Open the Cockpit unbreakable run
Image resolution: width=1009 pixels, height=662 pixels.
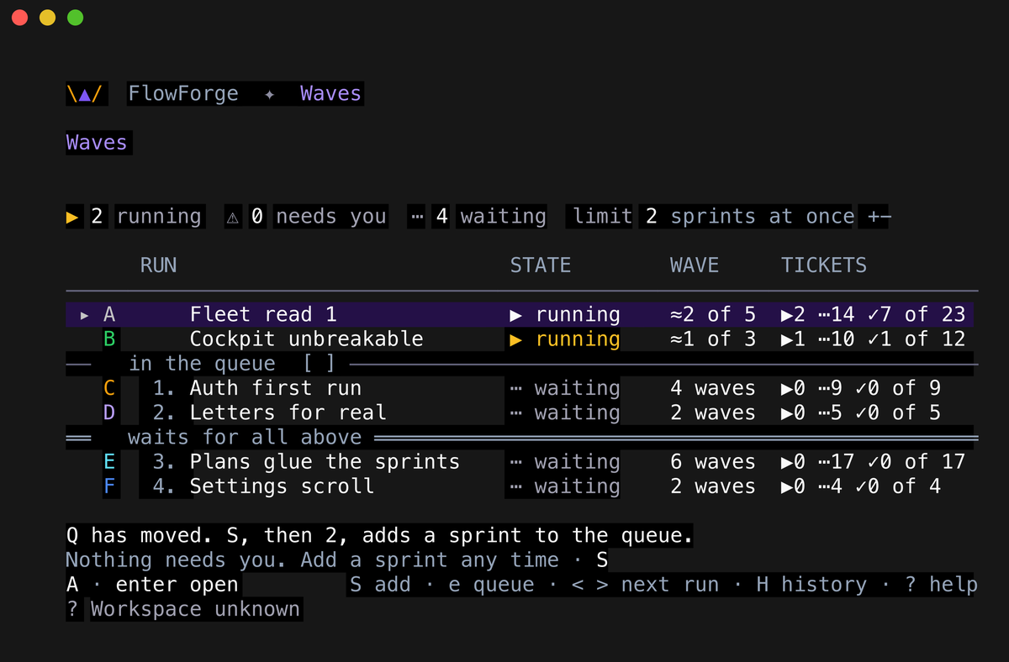[x=306, y=339]
